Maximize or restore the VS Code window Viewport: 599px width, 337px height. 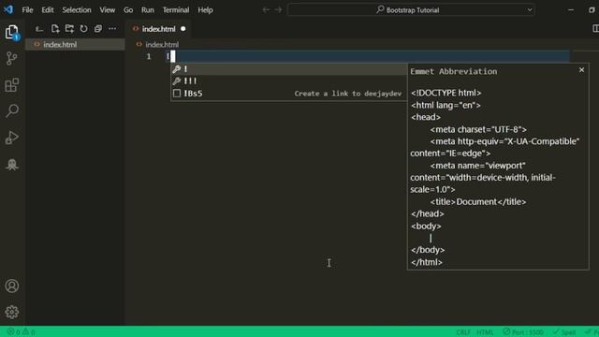pyautogui.click(x=592, y=10)
